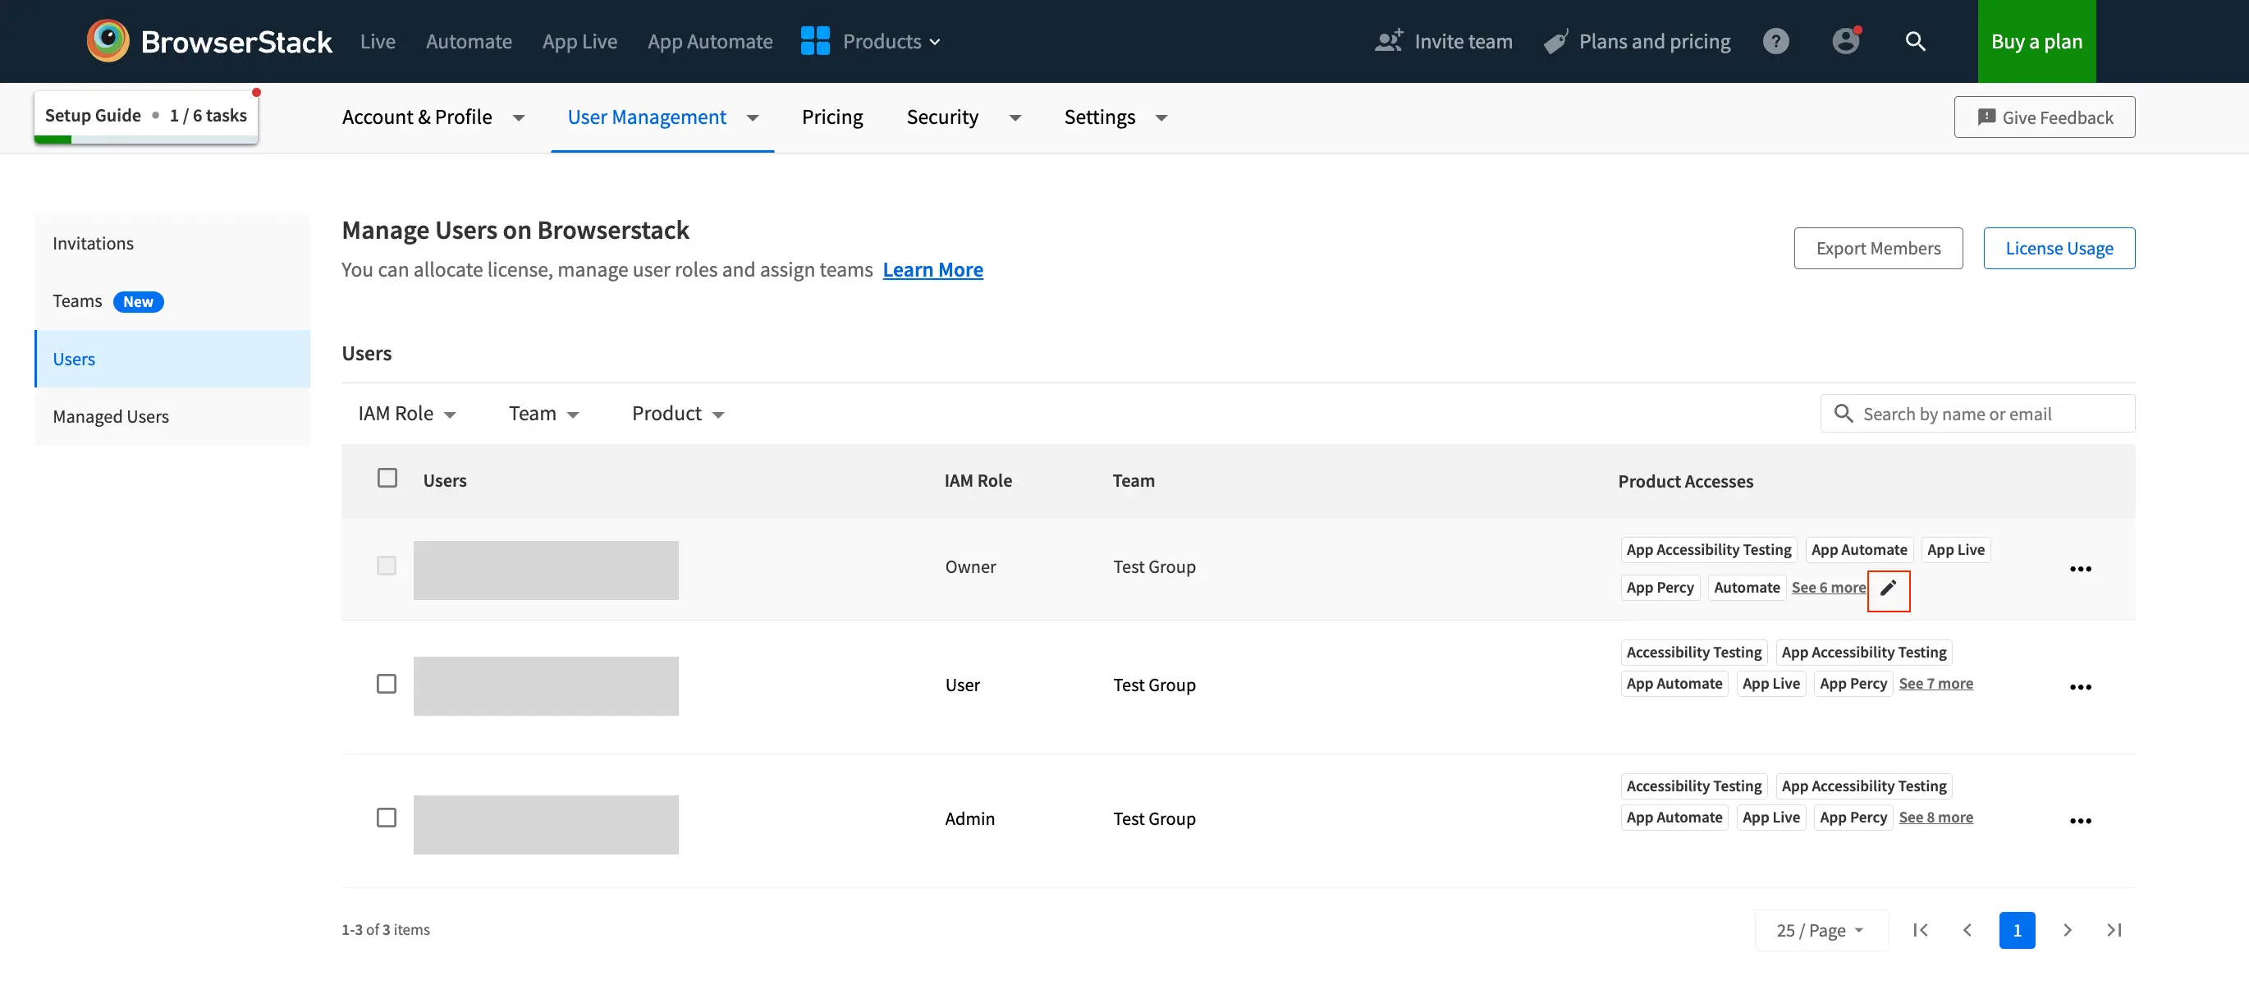Click the next page chevron
The image size is (2249, 1008).
[2067, 930]
